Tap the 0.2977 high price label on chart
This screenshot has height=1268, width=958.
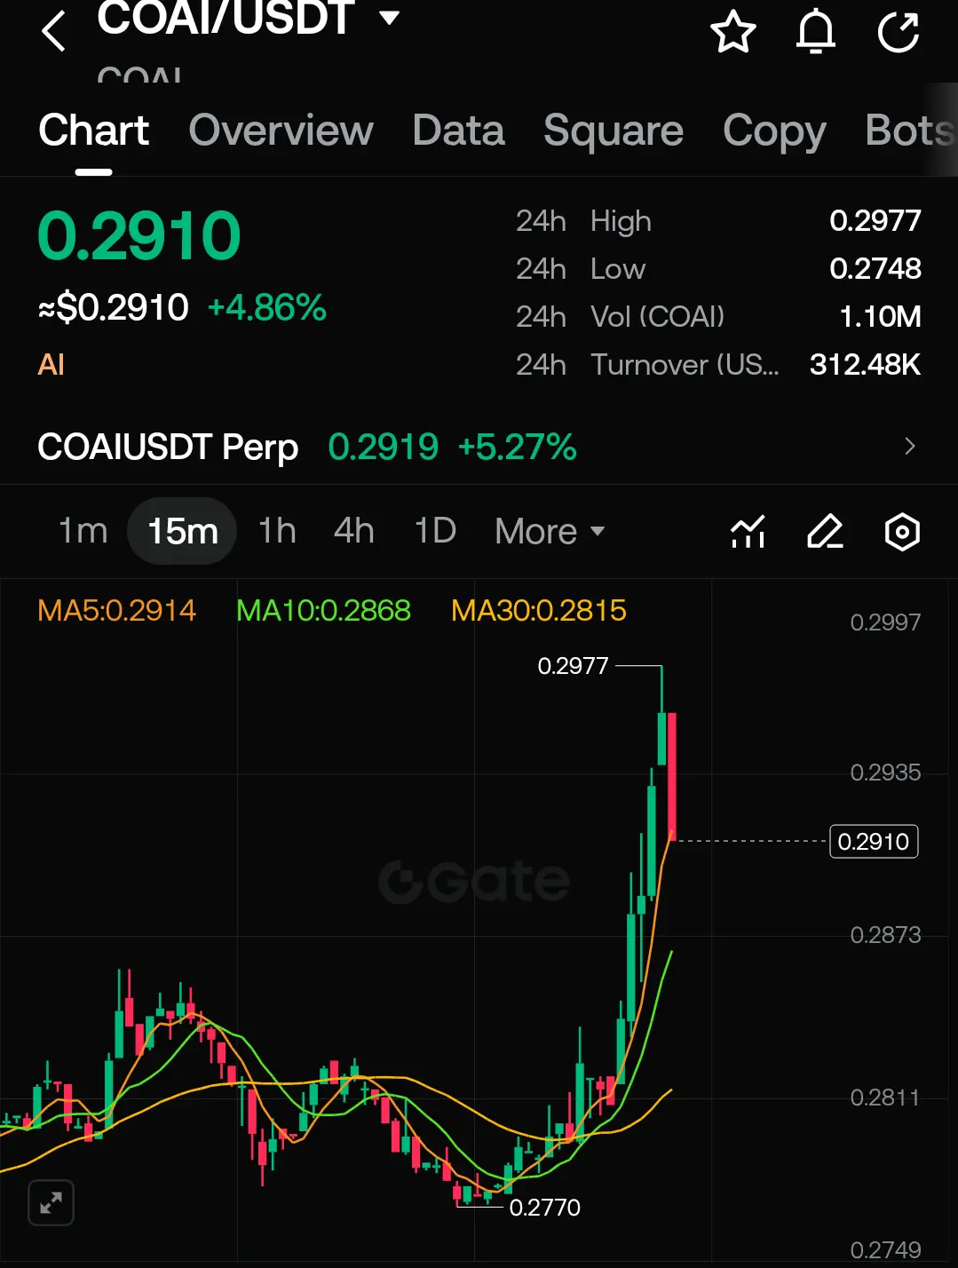[x=573, y=666]
